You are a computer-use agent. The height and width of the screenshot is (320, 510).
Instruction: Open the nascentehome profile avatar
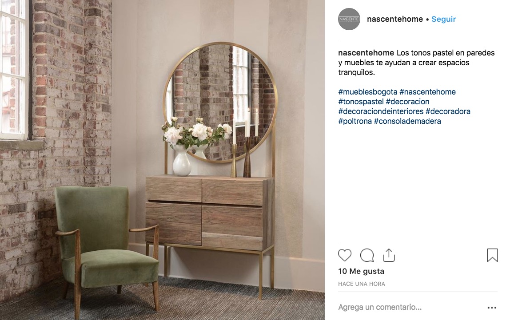click(x=349, y=19)
